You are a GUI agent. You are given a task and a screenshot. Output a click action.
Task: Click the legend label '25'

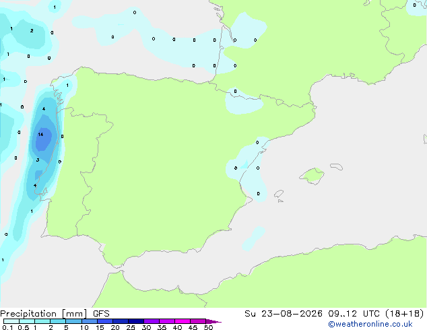tap(131, 327)
